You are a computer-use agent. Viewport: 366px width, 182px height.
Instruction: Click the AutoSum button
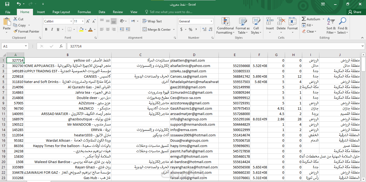pos(311,19)
